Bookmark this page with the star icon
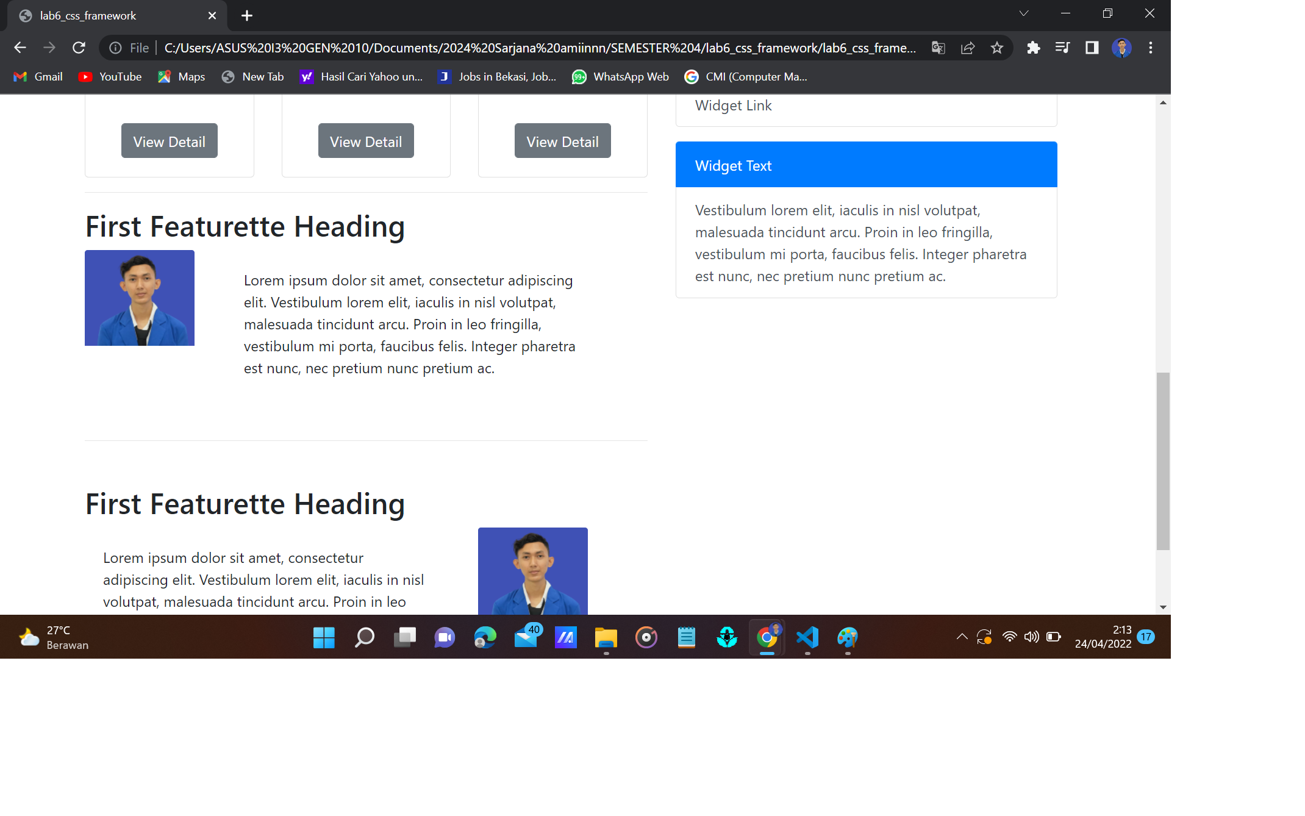This screenshot has width=1305, height=816. pos(997,48)
